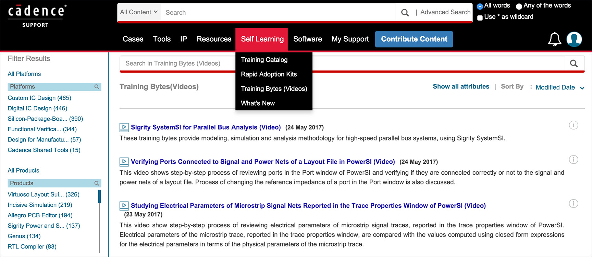
Task: Open the Advanced Search link
Action: (445, 12)
